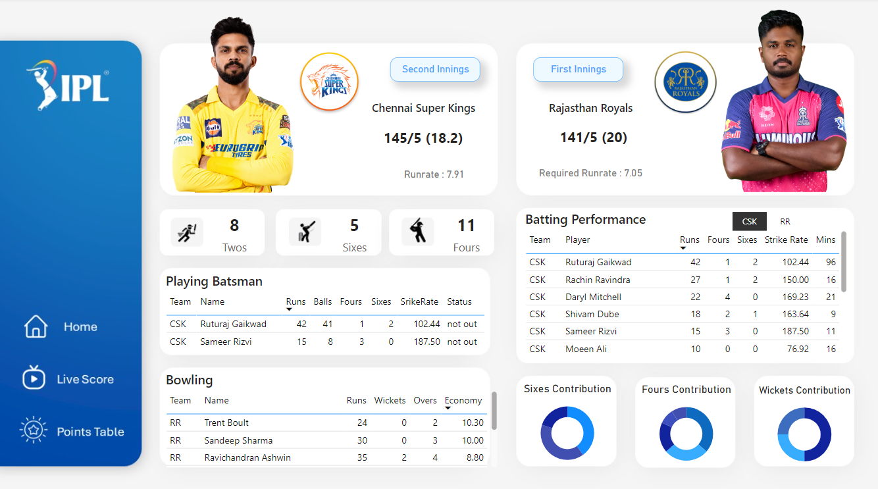
Task: Click the Rajasthan Royals team name
Action: point(591,108)
